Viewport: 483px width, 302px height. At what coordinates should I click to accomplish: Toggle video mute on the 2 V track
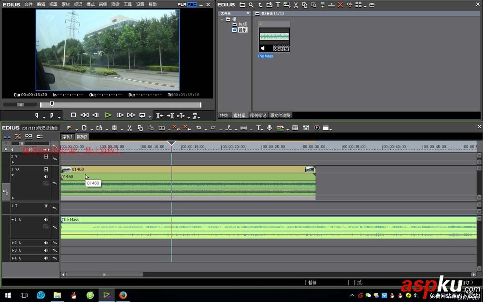point(46,157)
